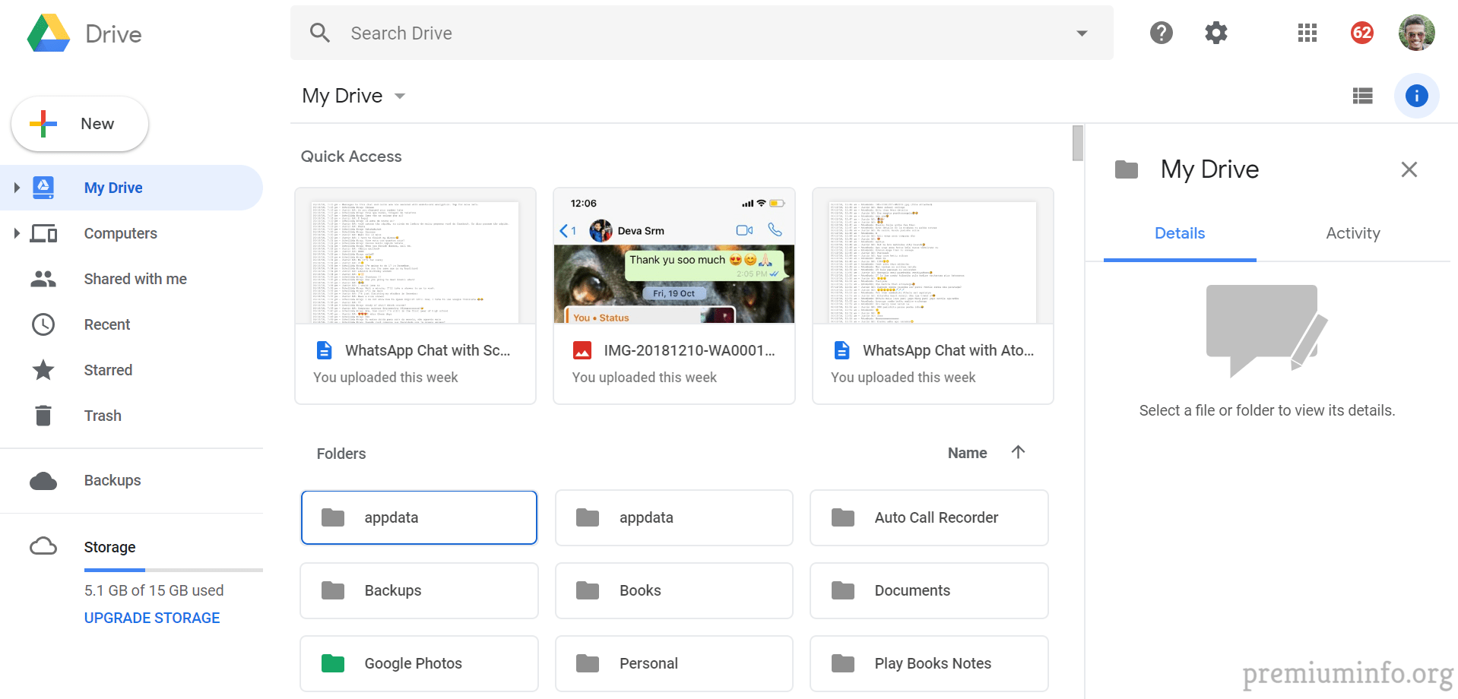Open the Settings gear icon

point(1216,33)
